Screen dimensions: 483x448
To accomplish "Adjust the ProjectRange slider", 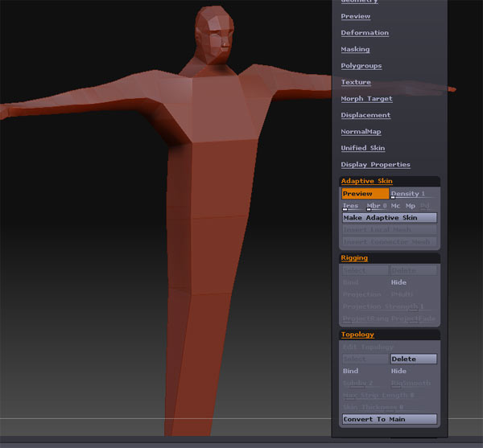I will point(365,319).
